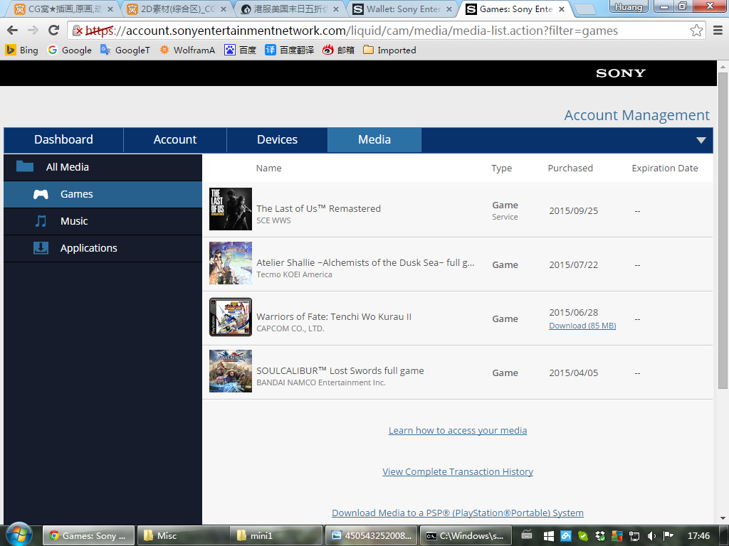Open the mini1 folder taskbar item
This screenshot has width=729, height=546.
[x=277, y=536]
